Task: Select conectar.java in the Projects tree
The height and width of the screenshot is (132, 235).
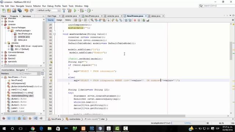Action: pos(23,37)
